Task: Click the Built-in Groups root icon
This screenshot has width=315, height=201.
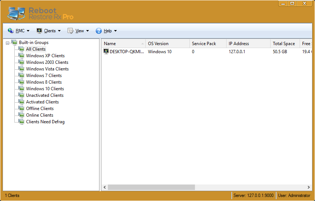Action: 14,43
